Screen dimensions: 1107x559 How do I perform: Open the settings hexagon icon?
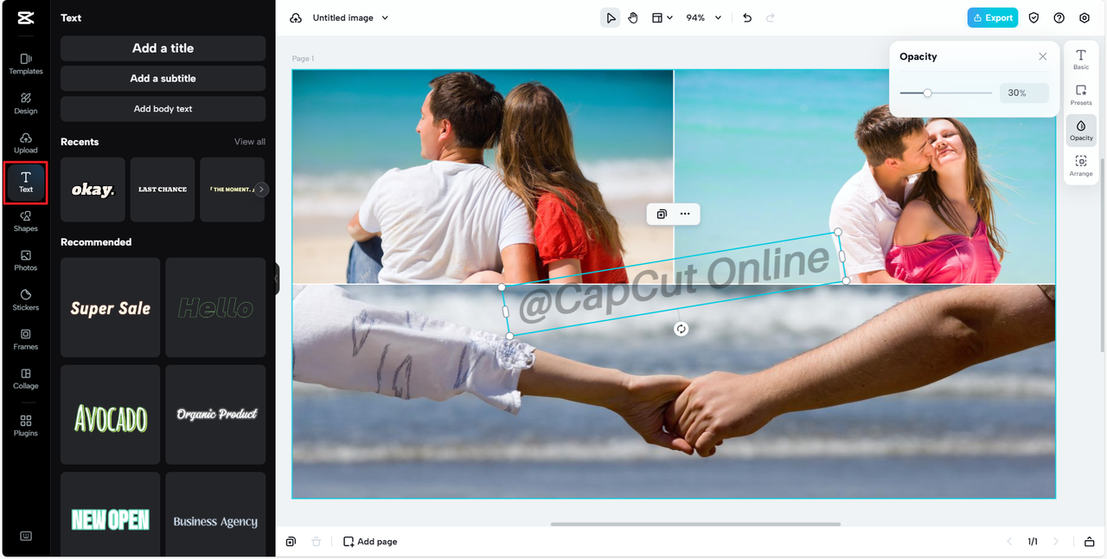point(1085,17)
